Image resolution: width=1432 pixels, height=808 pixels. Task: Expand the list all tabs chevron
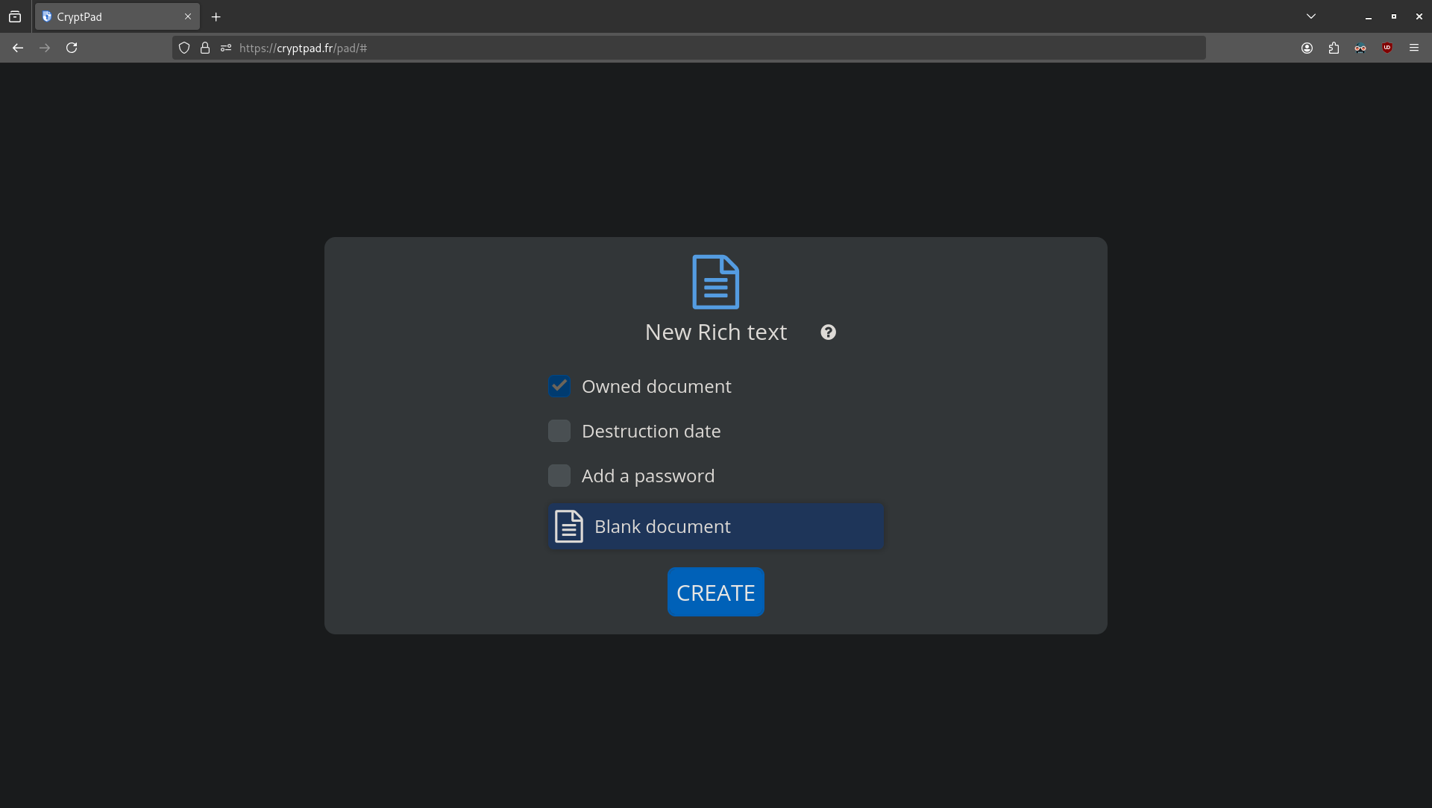point(1311,16)
